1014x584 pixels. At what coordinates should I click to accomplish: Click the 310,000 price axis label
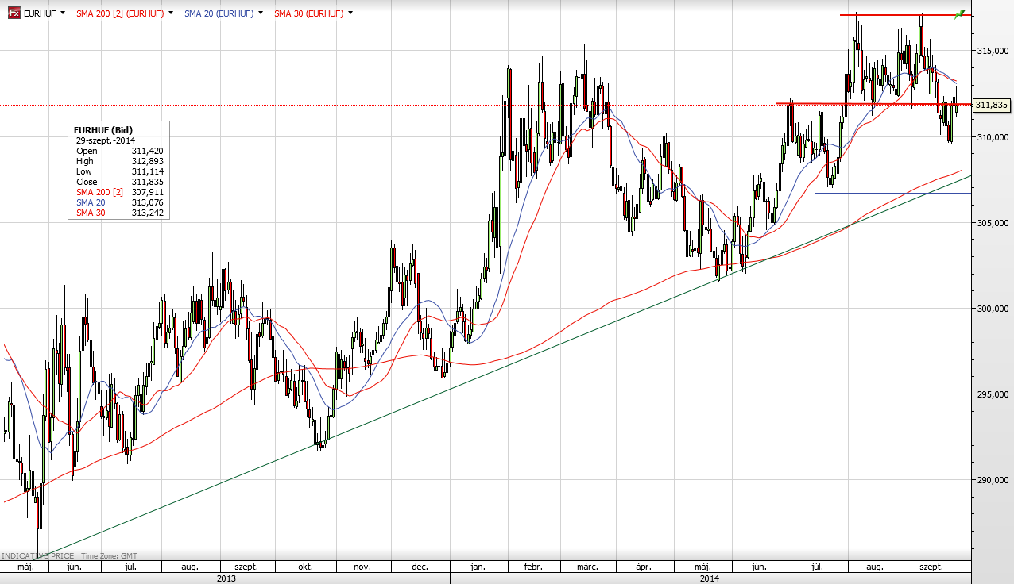coord(993,137)
